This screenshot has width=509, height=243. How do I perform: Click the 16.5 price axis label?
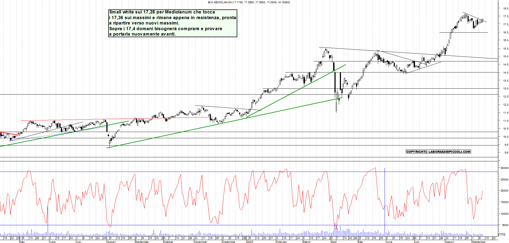click(x=505, y=33)
